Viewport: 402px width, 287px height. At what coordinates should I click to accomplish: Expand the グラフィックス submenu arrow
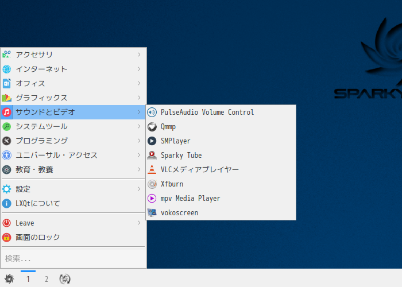(x=139, y=98)
